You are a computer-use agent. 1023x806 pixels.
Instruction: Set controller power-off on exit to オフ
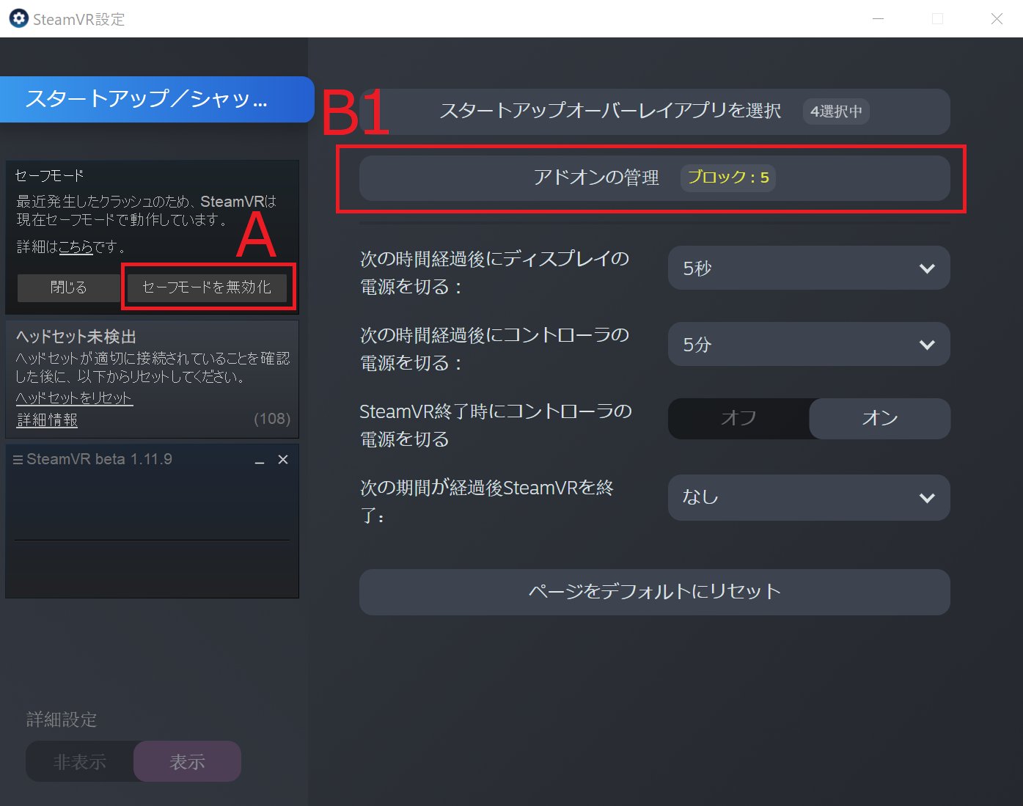coord(738,418)
